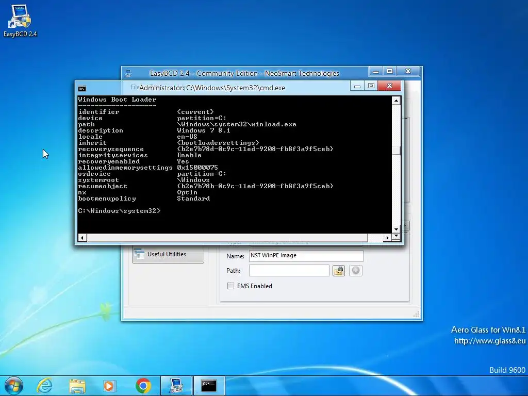Open the cmd window system menu icon
The width and height of the screenshot is (528, 396).
82,89
